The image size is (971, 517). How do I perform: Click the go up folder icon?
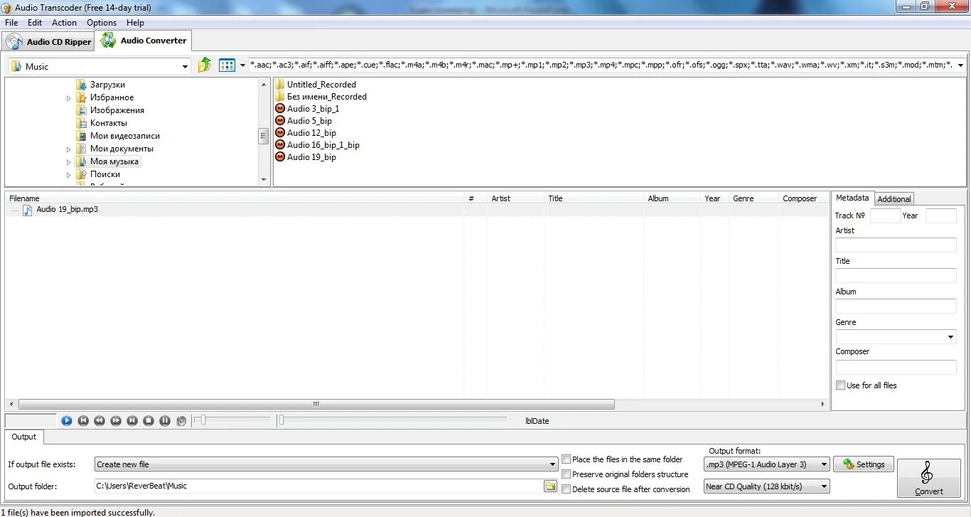coord(205,65)
